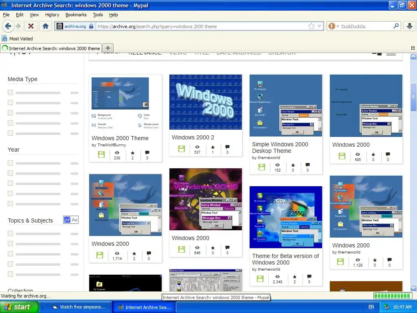Image resolution: width=417 pixels, height=313 pixels.
Task: Click comment icon on card with 485 views
Action: pyautogui.click(x=388, y=154)
